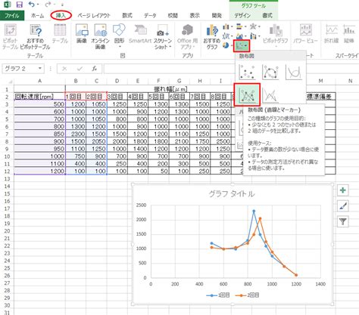The height and width of the screenshot is (315, 359).
Task: Choose scatter with straight lines only
Action: tap(270, 95)
